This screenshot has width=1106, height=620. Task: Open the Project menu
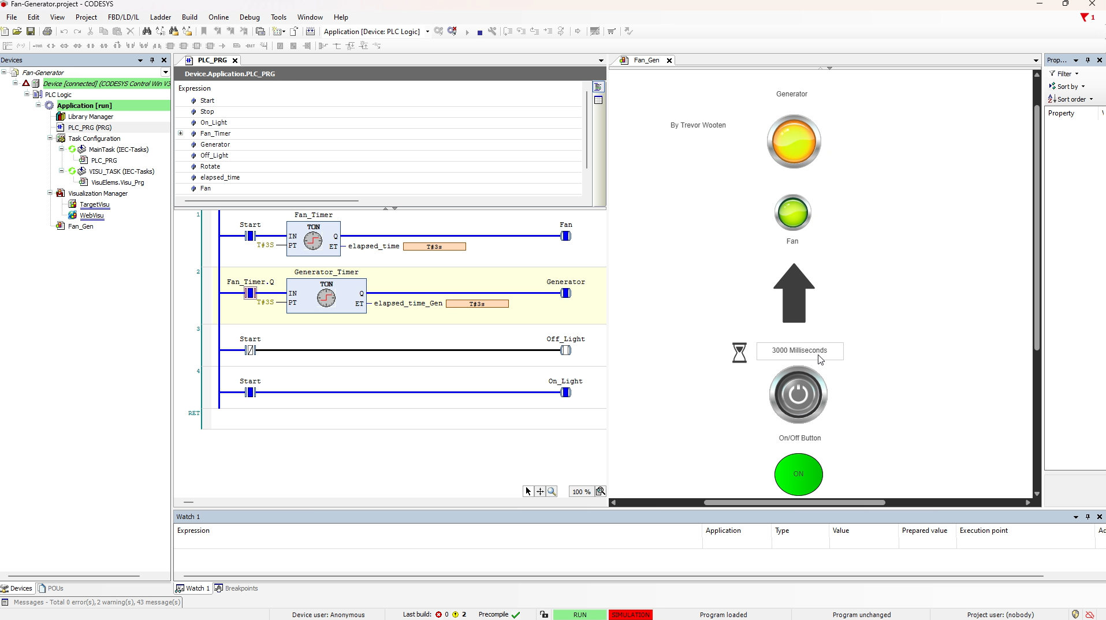click(x=86, y=17)
